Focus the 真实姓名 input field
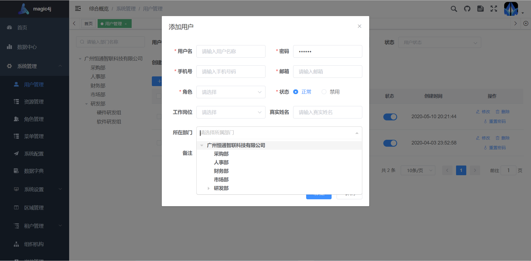The image size is (531, 261). coord(328,112)
